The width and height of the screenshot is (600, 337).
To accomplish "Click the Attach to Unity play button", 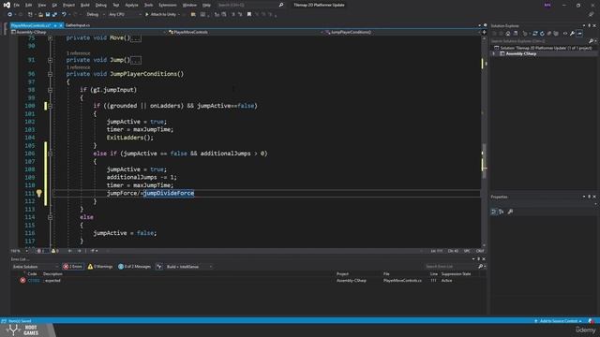I will [160, 15].
